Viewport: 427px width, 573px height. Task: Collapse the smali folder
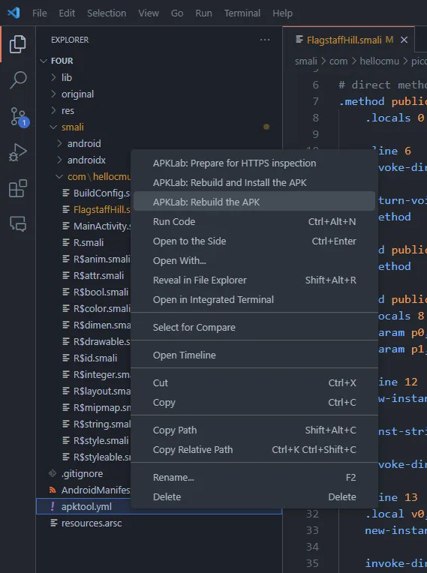pyautogui.click(x=53, y=127)
